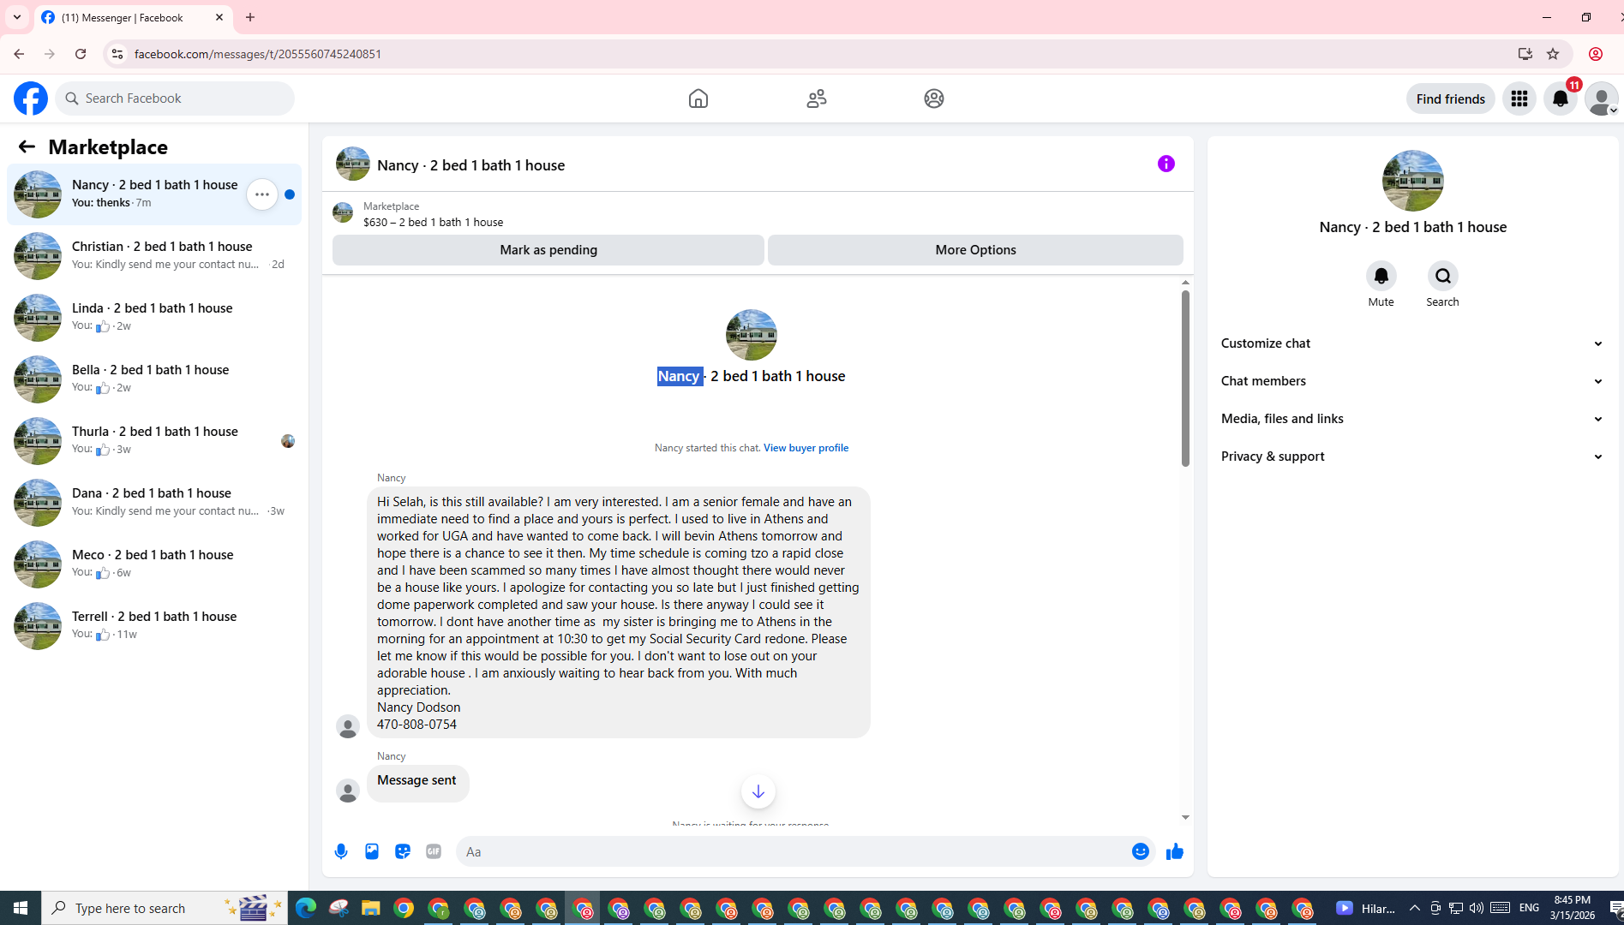Viewport: 1624px width, 925px height.
Task: Choose a sticker to send
Action: pyautogui.click(x=403, y=851)
